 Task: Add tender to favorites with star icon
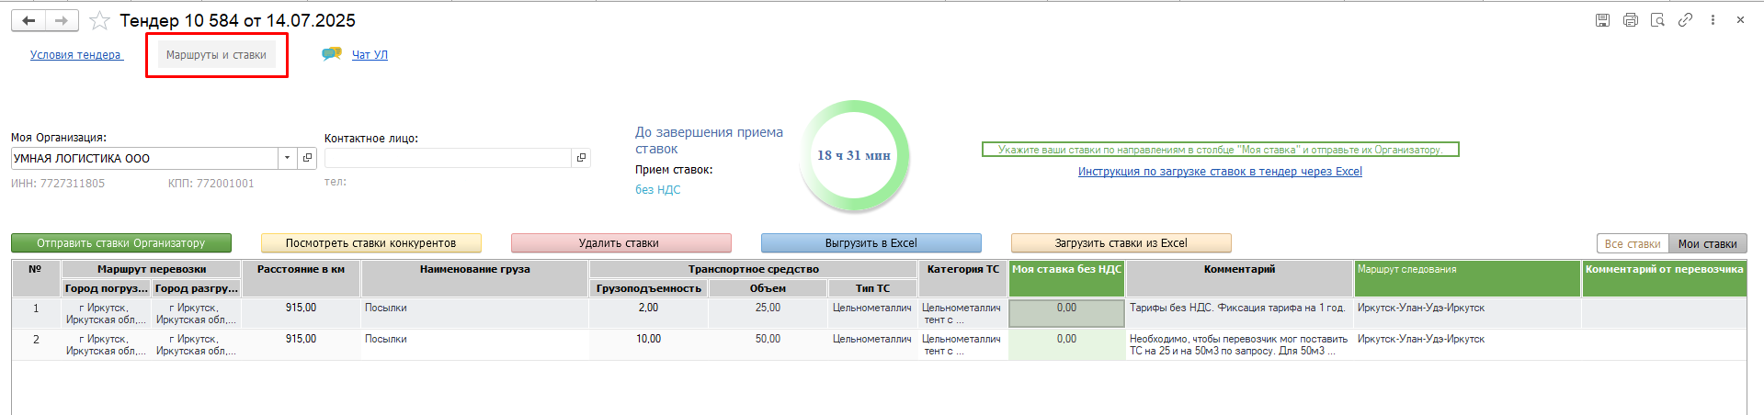100,20
